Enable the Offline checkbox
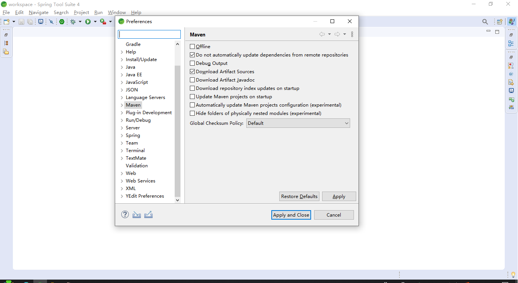The width and height of the screenshot is (518, 283). point(192,46)
